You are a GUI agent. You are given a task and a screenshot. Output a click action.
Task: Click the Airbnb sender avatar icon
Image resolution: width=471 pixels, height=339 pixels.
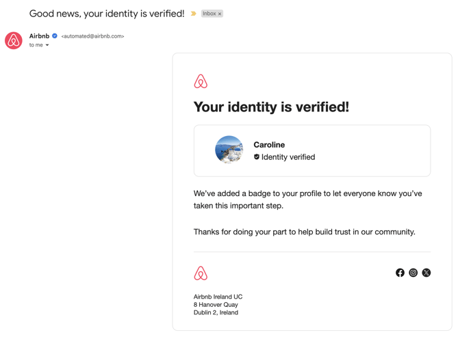(x=14, y=40)
